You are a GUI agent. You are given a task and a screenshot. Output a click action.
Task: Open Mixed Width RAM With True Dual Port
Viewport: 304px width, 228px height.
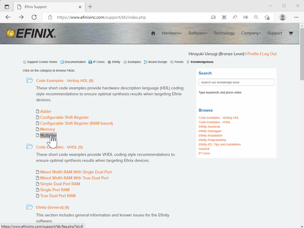74,178
